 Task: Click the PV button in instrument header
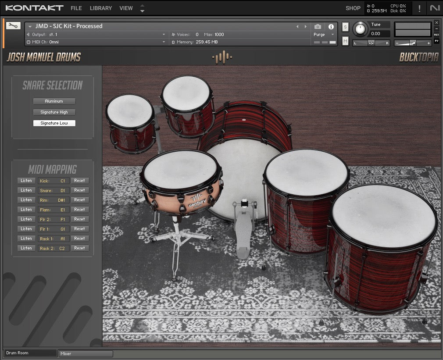pos(436,41)
